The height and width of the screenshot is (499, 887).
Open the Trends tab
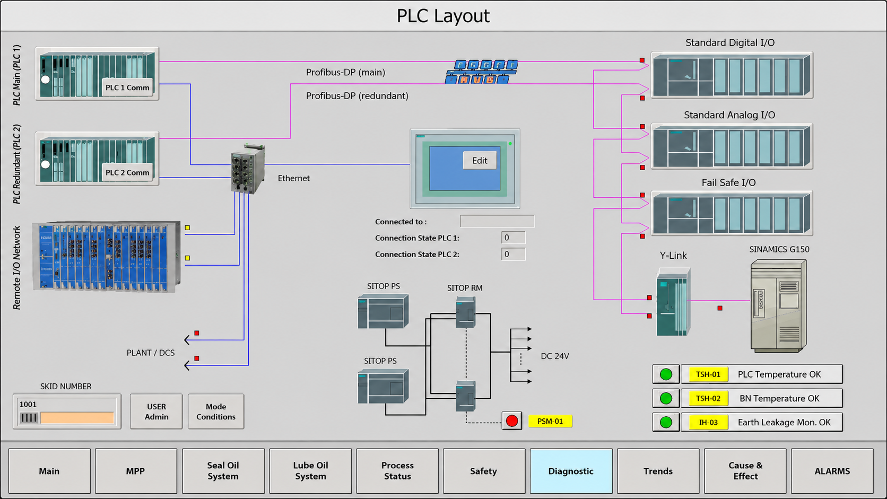658,471
